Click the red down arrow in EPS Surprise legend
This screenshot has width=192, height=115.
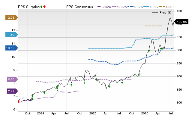(44, 7)
